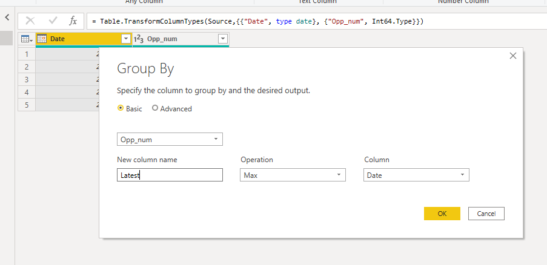Screen dimensions: 547x265
Task: Open the Column dropdown showing Date
Action: pos(416,175)
